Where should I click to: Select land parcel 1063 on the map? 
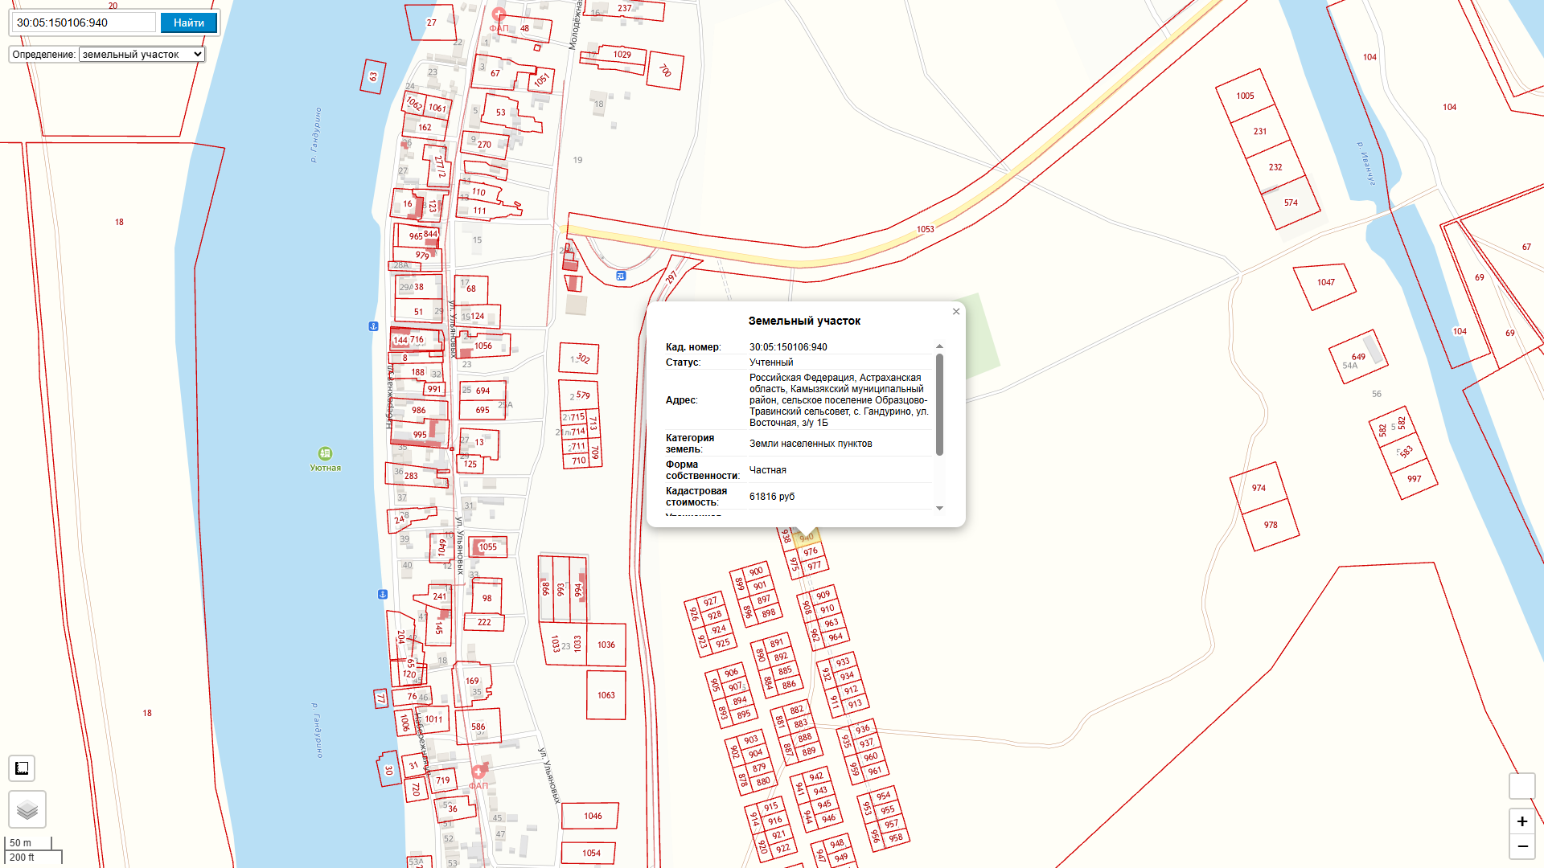point(606,695)
